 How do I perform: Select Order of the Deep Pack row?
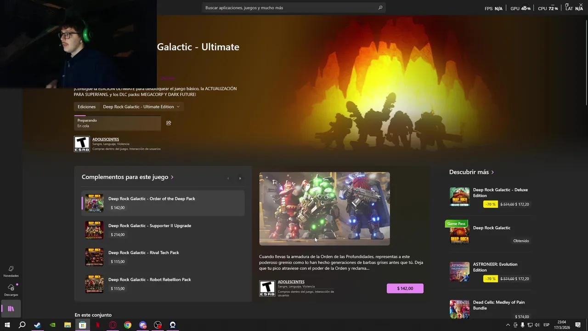click(x=163, y=203)
